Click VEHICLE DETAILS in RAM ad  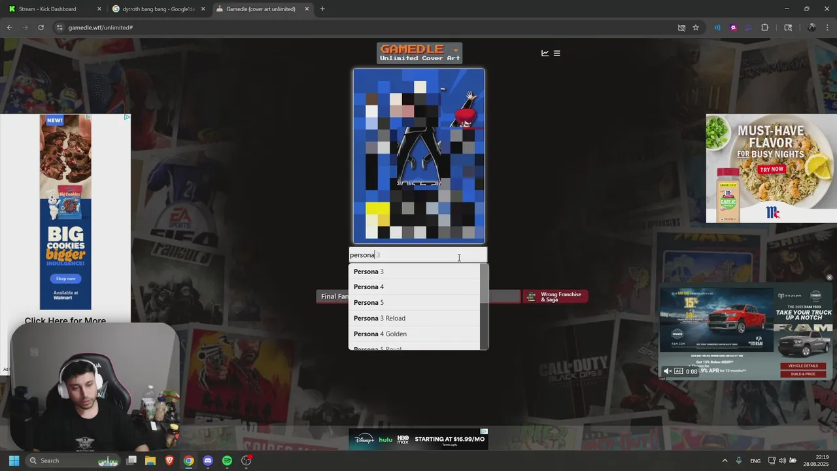(x=802, y=366)
